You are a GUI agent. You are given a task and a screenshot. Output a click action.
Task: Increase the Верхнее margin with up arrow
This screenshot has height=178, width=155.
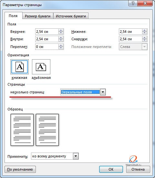click(x=61, y=30)
